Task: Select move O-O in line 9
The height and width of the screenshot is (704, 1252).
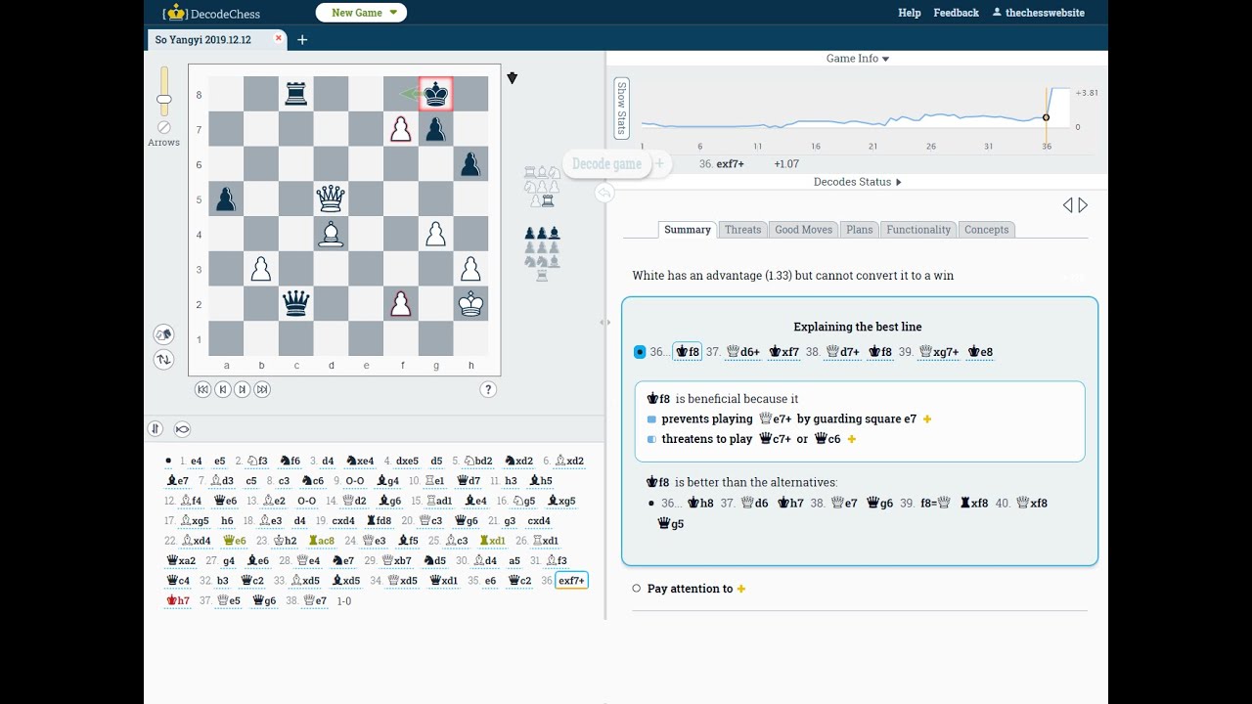Action: (355, 481)
